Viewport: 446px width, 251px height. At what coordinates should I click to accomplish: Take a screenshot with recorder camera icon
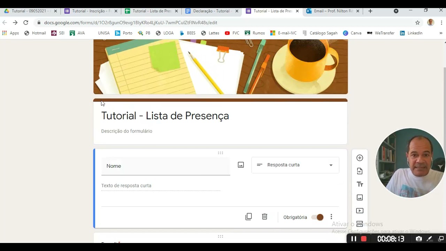419,239
